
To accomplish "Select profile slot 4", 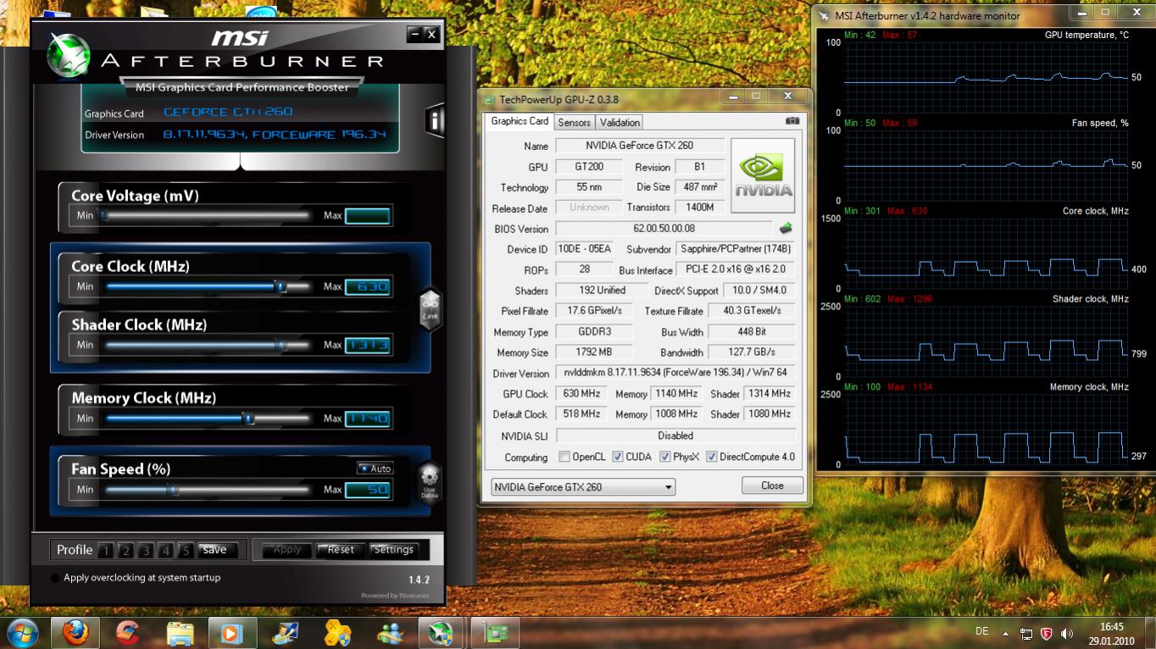I will [166, 551].
